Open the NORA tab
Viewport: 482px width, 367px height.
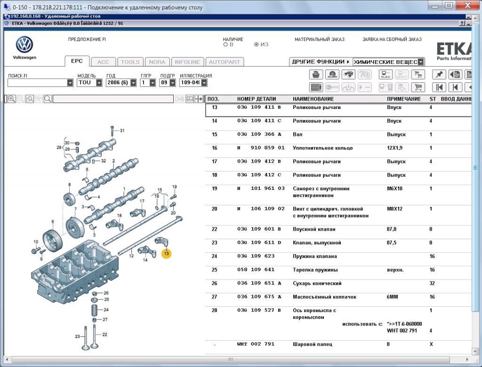click(157, 62)
